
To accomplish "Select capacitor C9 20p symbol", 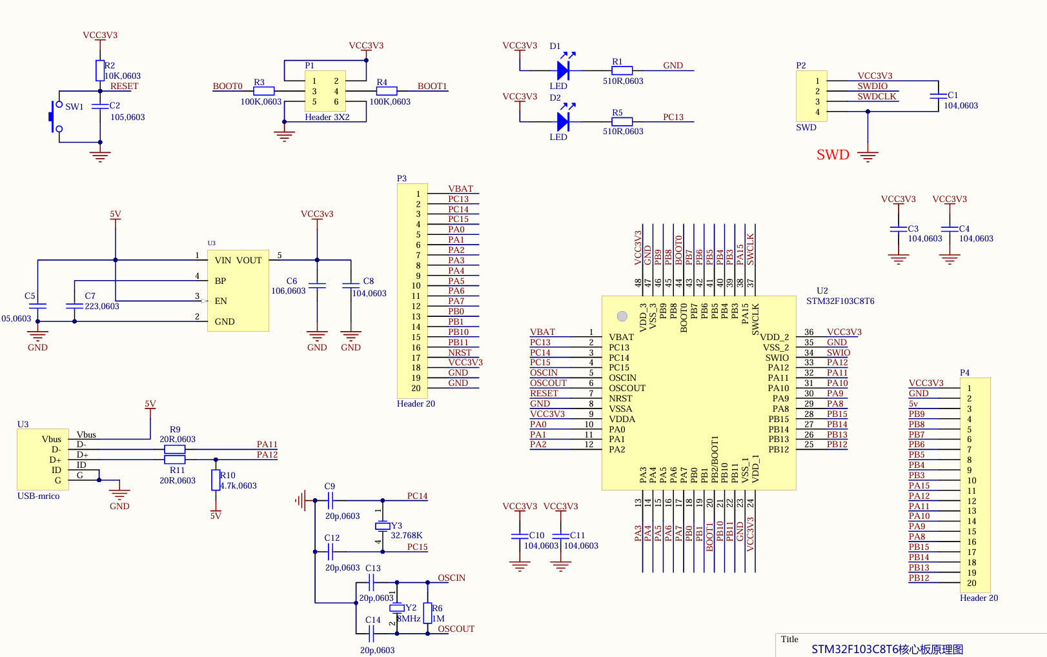I will coord(330,500).
